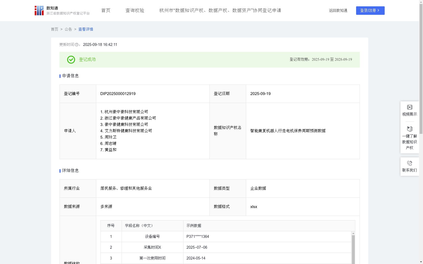Open 视频展示 video icon in side panel

tap(410, 107)
